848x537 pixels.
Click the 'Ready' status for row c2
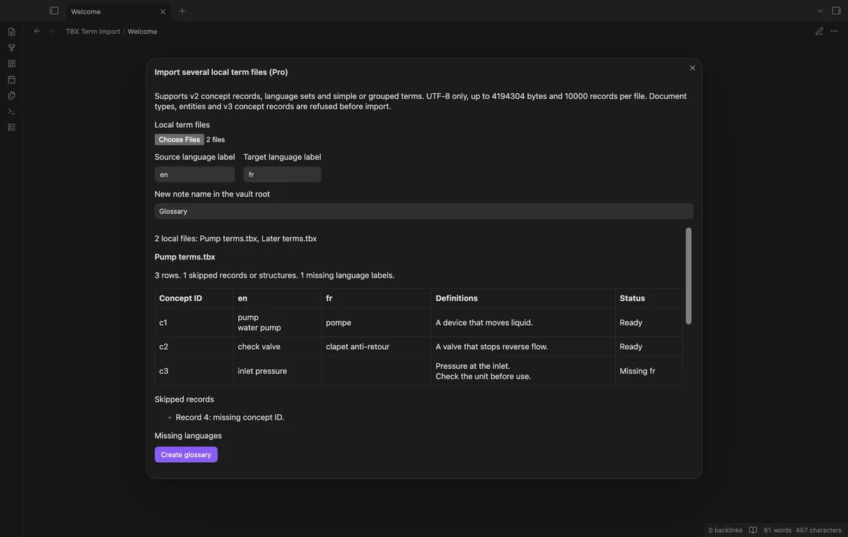pyautogui.click(x=649, y=347)
